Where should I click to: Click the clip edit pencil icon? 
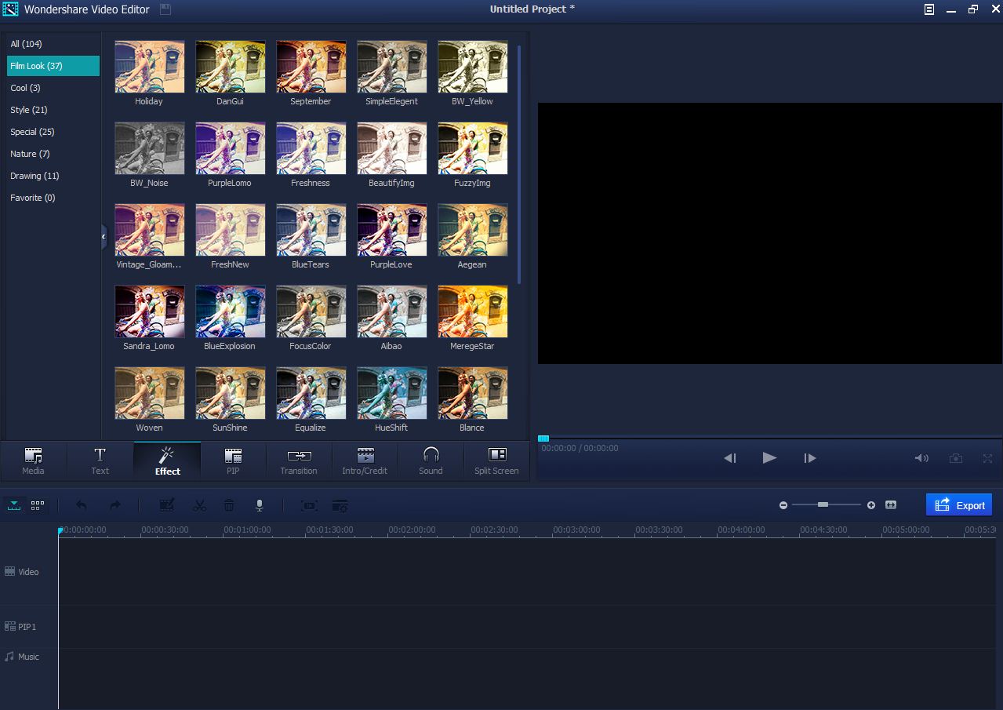click(166, 505)
